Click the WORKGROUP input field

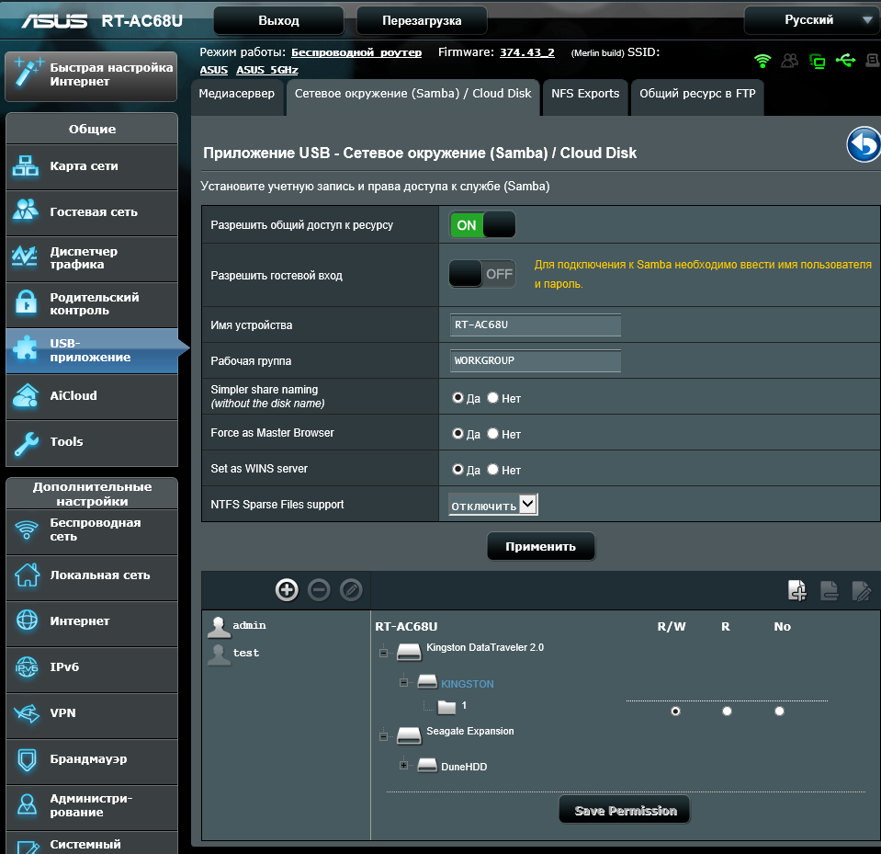535,361
